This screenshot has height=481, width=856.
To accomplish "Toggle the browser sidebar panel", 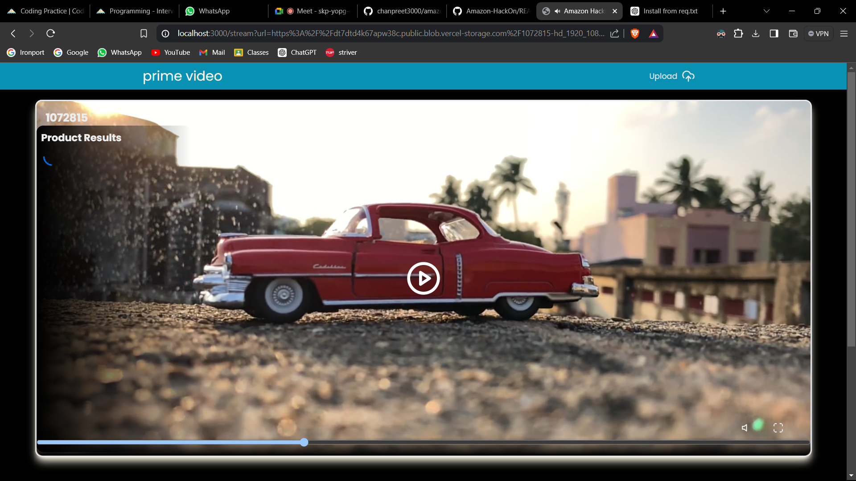I will coord(774,33).
